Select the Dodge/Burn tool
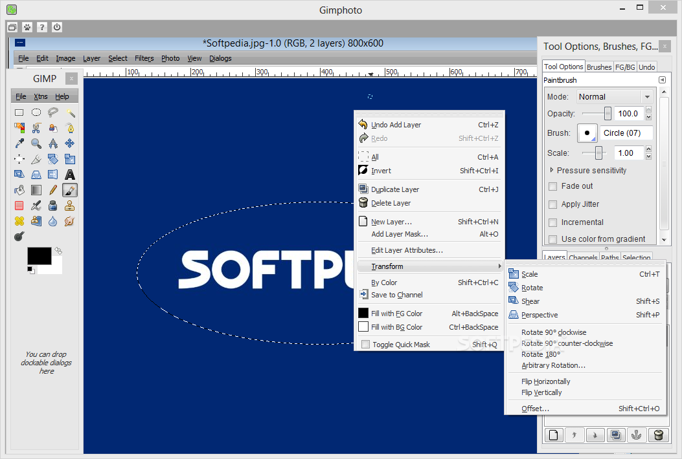 click(x=19, y=237)
